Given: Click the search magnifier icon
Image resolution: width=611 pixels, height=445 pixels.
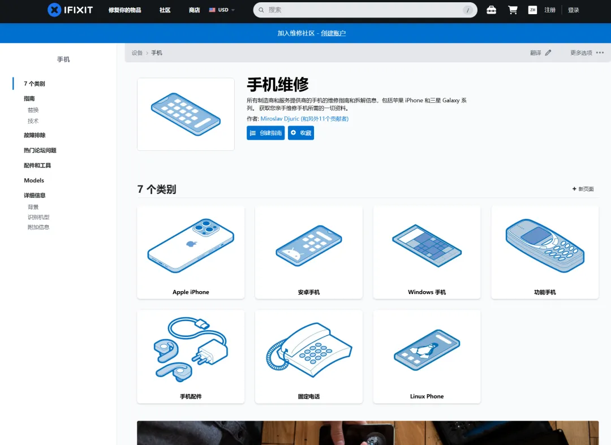Looking at the screenshot, I should pos(261,10).
